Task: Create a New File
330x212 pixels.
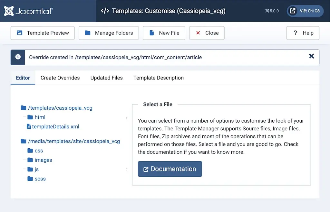Action: point(164,33)
